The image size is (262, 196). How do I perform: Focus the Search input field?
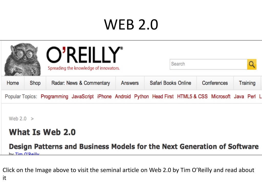tap(209, 64)
